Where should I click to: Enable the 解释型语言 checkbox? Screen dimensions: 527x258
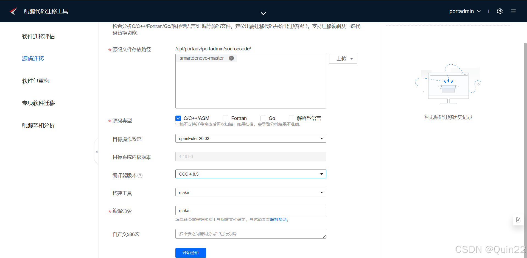[291, 118]
